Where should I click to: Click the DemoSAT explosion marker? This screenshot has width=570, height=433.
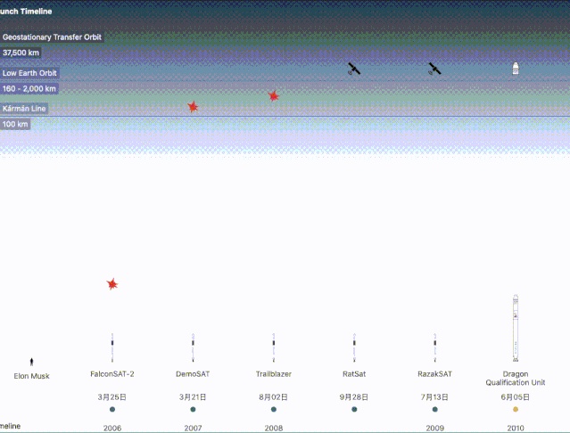tap(193, 107)
